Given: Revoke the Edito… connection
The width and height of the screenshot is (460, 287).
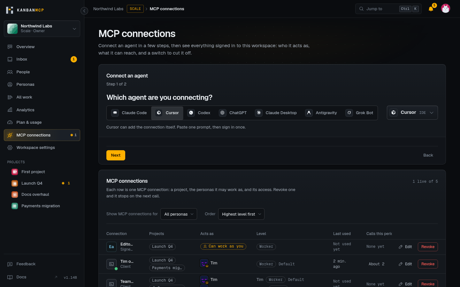Looking at the screenshot, I should coord(428,247).
